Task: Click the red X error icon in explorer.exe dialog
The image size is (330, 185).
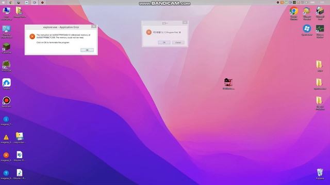Action: [32, 36]
